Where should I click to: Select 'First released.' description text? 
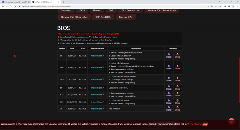pyautogui.click(x=114, y=109)
